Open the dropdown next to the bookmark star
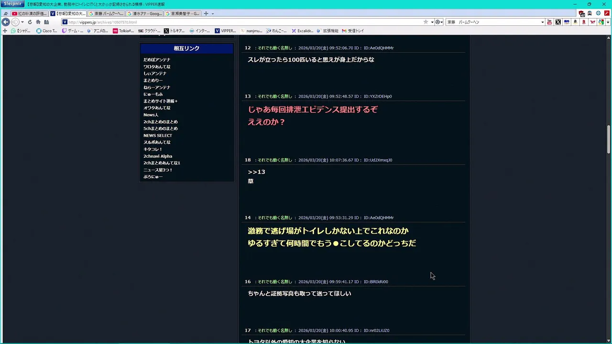Image resolution: width=612 pixels, height=344 pixels. click(x=432, y=22)
